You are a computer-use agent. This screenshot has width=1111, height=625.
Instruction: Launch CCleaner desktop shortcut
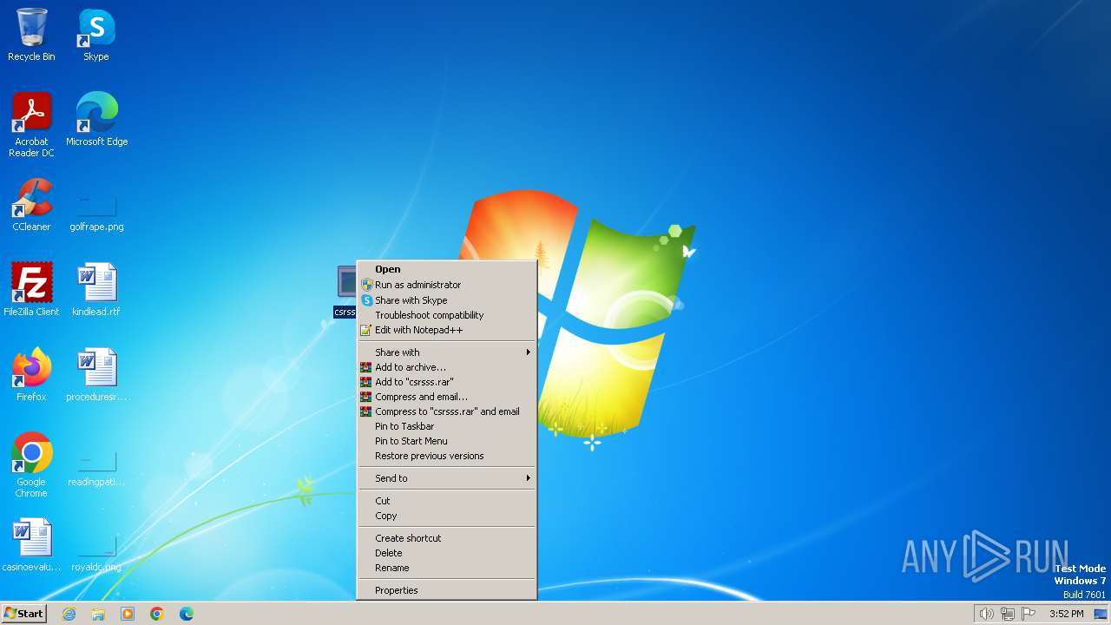point(31,204)
